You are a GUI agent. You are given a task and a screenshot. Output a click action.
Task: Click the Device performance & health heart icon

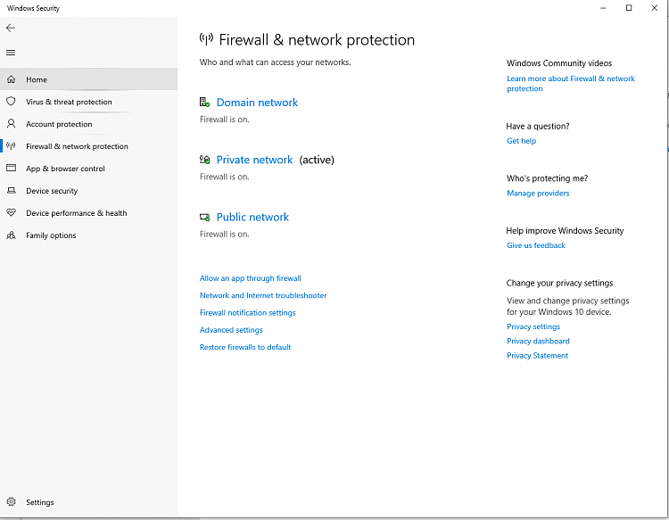[x=11, y=213]
